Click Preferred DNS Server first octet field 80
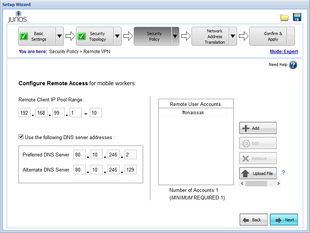 coord(80,155)
